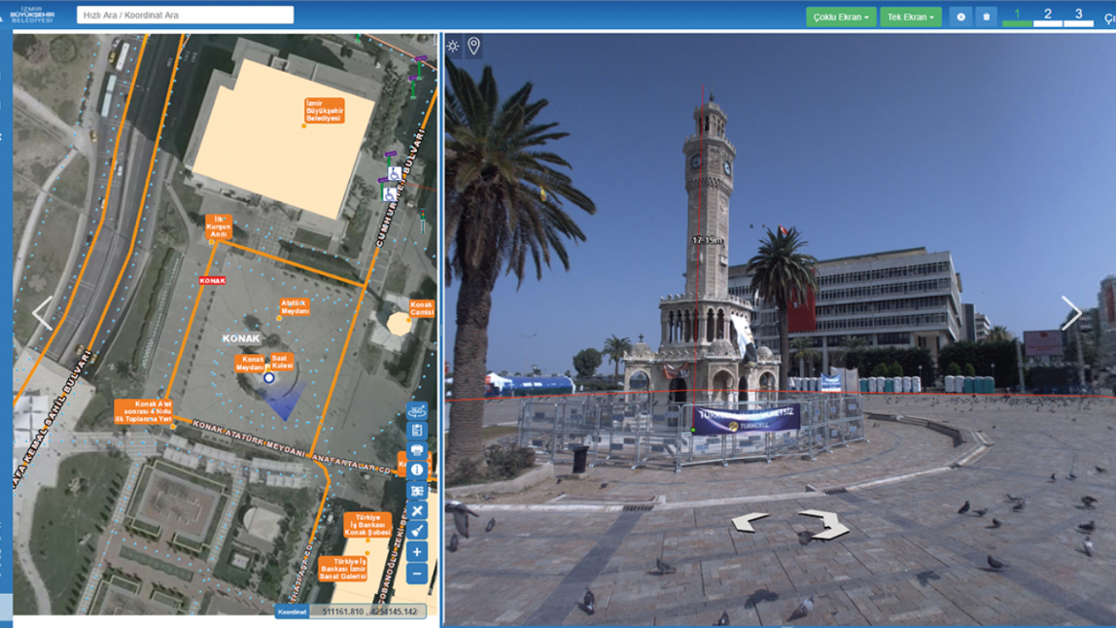Toggle brightness sun icon in panorama view
Screen dimensions: 1116x628
coord(453,47)
